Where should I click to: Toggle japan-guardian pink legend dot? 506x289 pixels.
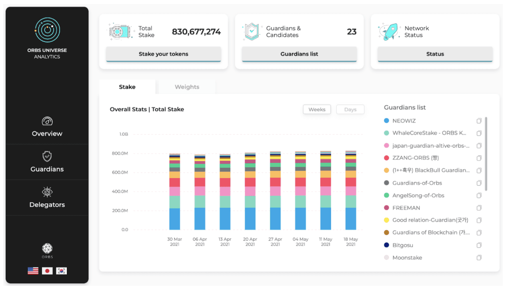coord(386,146)
